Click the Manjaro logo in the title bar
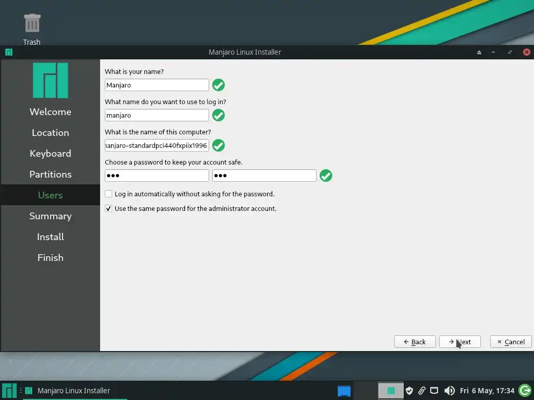The image size is (534, 400). 9,52
